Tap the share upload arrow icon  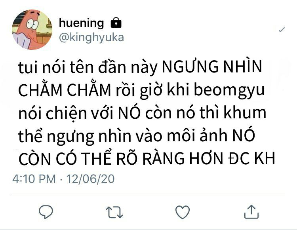[251, 212]
